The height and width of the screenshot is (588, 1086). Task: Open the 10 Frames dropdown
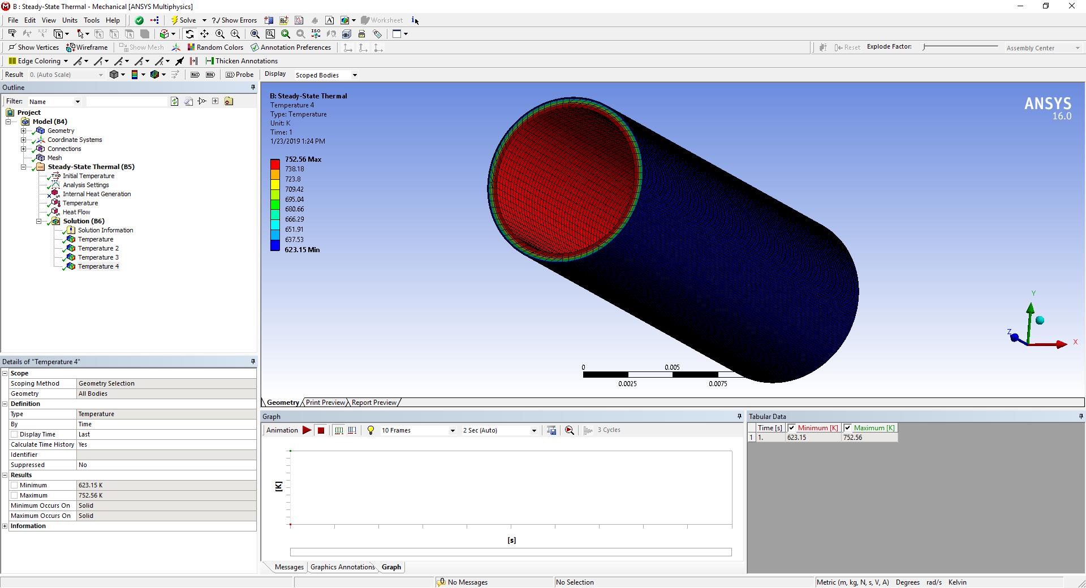tap(452, 431)
